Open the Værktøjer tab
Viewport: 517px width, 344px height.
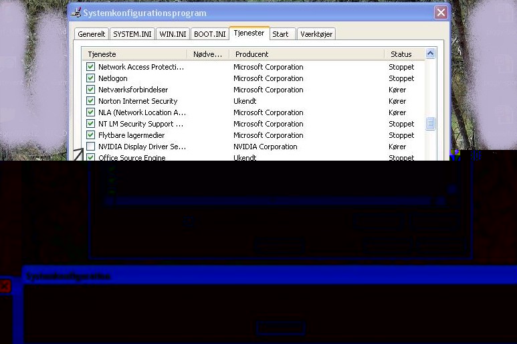pyautogui.click(x=316, y=34)
